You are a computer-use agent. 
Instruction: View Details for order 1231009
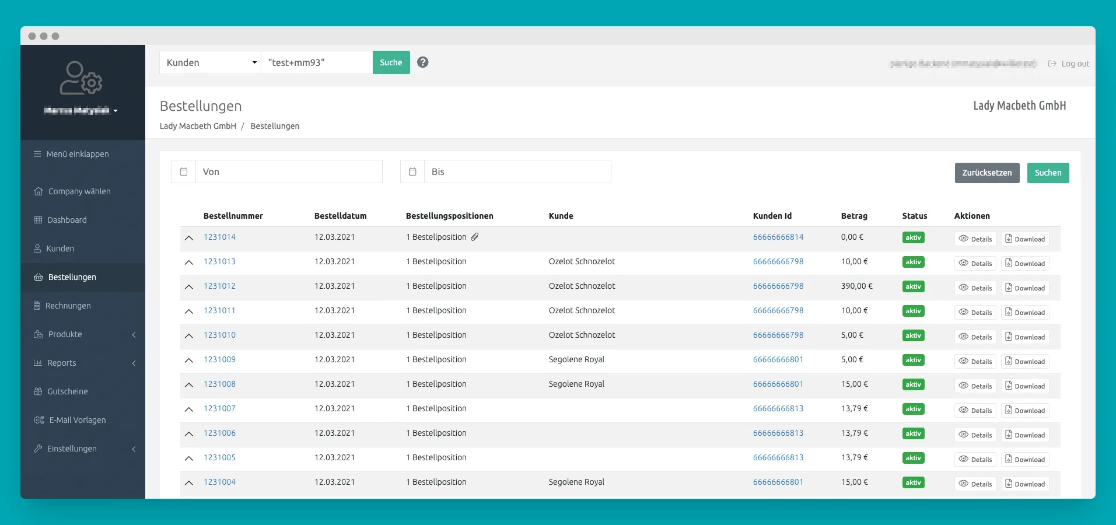(975, 361)
